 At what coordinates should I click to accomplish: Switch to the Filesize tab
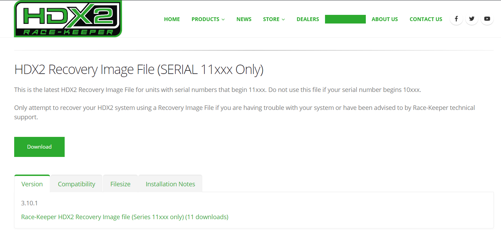[120, 184]
